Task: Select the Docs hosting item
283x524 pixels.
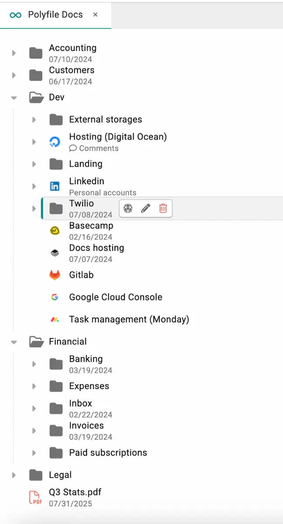Action: coord(96,248)
